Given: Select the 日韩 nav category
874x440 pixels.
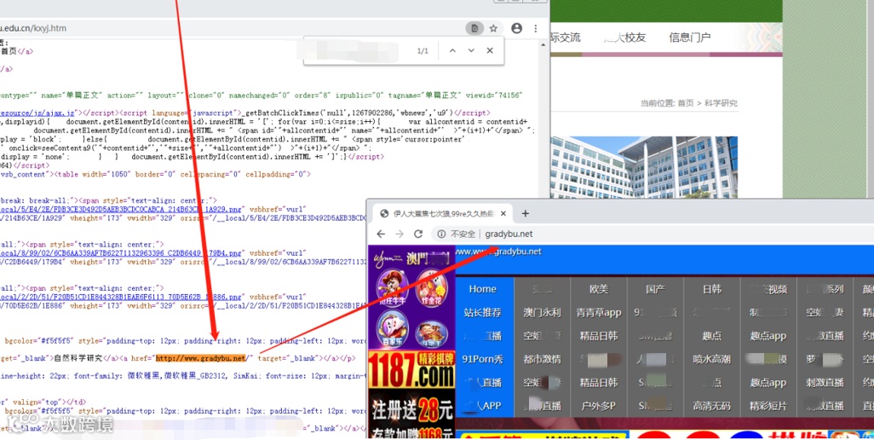Looking at the screenshot, I should (x=712, y=289).
